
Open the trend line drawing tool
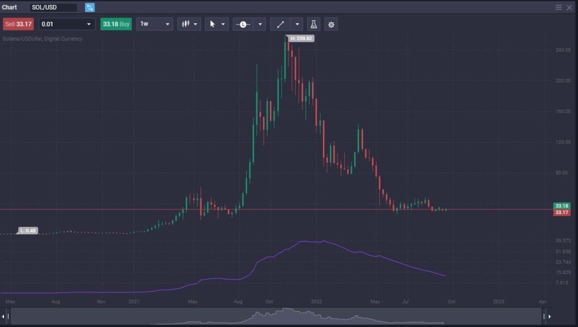tap(279, 24)
